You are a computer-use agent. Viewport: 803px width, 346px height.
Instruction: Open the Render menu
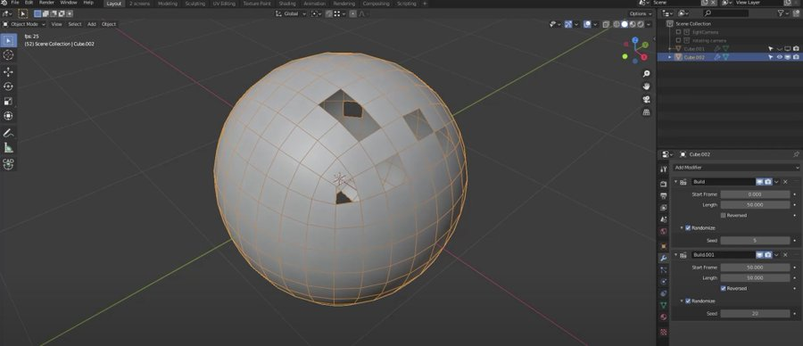point(46,3)
